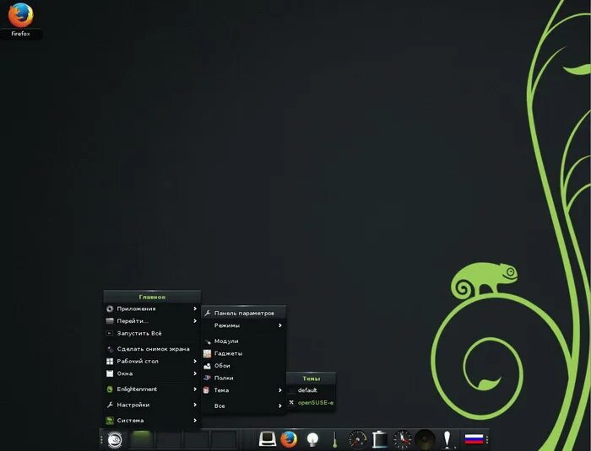Click the wrench icon beside Панель параметров

[x=207, y=314]
